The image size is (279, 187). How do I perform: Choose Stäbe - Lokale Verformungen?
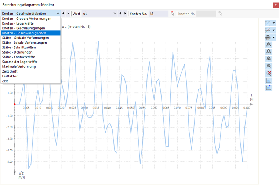pyautogui.click(x=30, y=43)
